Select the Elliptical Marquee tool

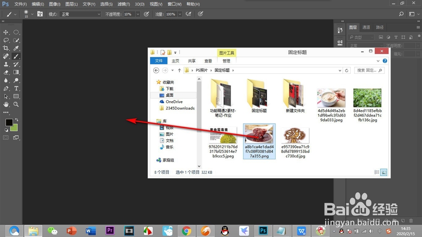coord(16,32)
